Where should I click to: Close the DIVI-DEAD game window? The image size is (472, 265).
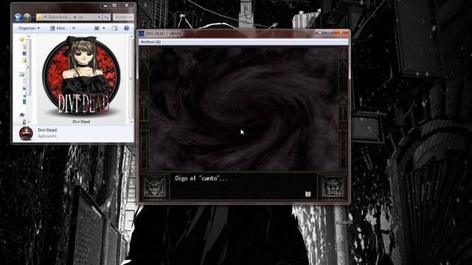[x=341, y=32]
